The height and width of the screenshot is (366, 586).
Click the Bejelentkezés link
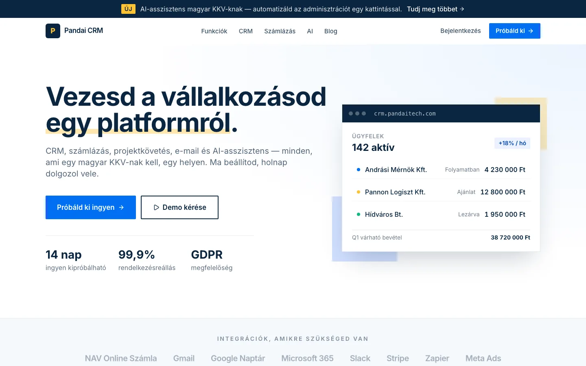461,31
